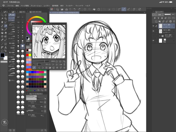Select the HIMOG pencil sub tool
The width and height of the screenshot is (176, 132).
[x=12, y=75]
